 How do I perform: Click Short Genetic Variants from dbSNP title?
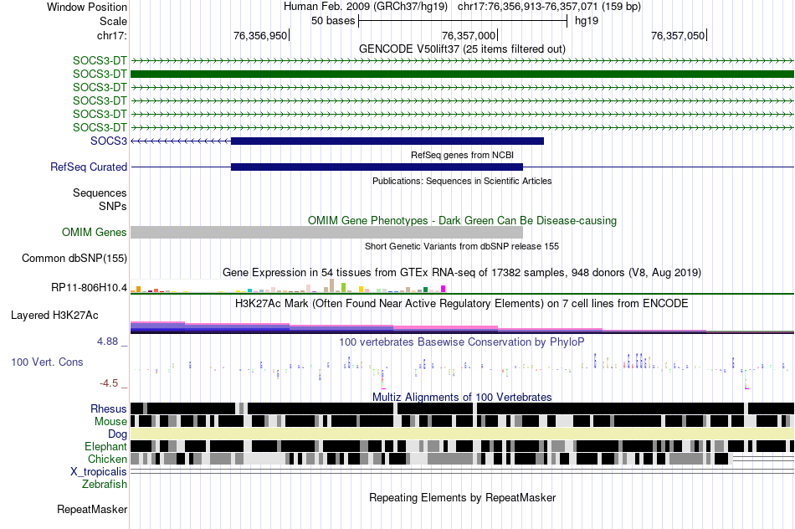coord(462,246)
